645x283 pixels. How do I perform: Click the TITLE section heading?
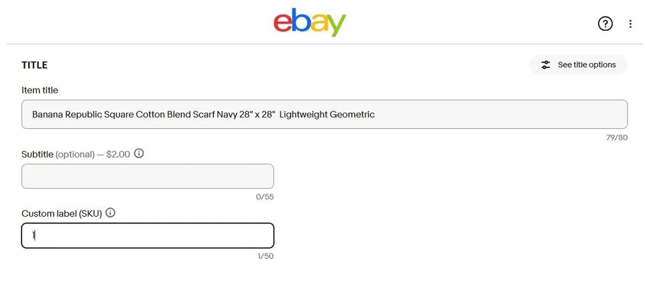pyautogui.click(x=34, y=65)
